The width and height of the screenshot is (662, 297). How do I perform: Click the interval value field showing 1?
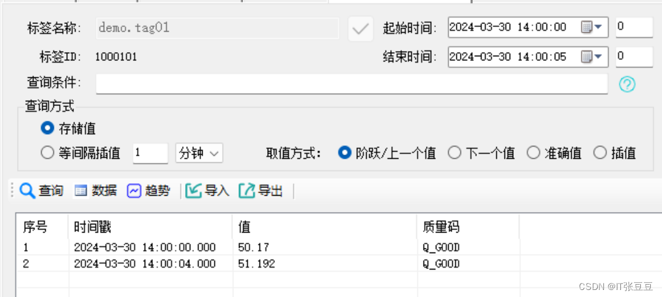(x=151, y=153)
